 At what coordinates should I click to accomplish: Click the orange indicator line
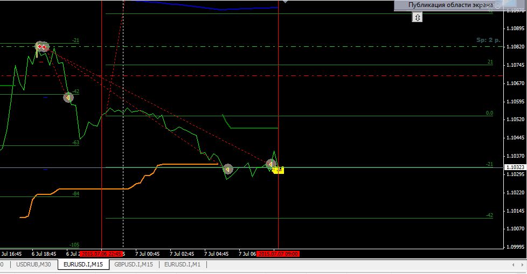point(183,164)
